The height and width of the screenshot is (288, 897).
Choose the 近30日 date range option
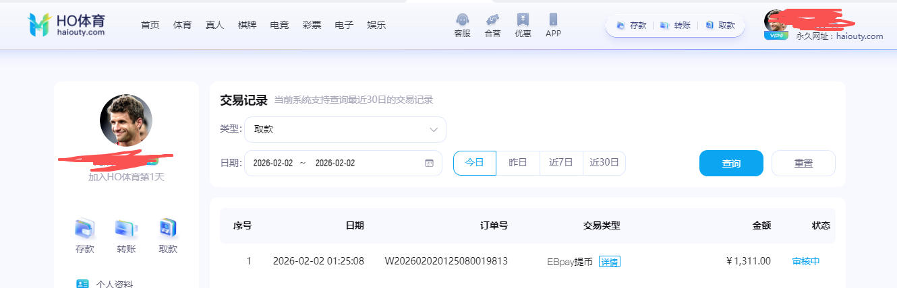coord(604,163)
